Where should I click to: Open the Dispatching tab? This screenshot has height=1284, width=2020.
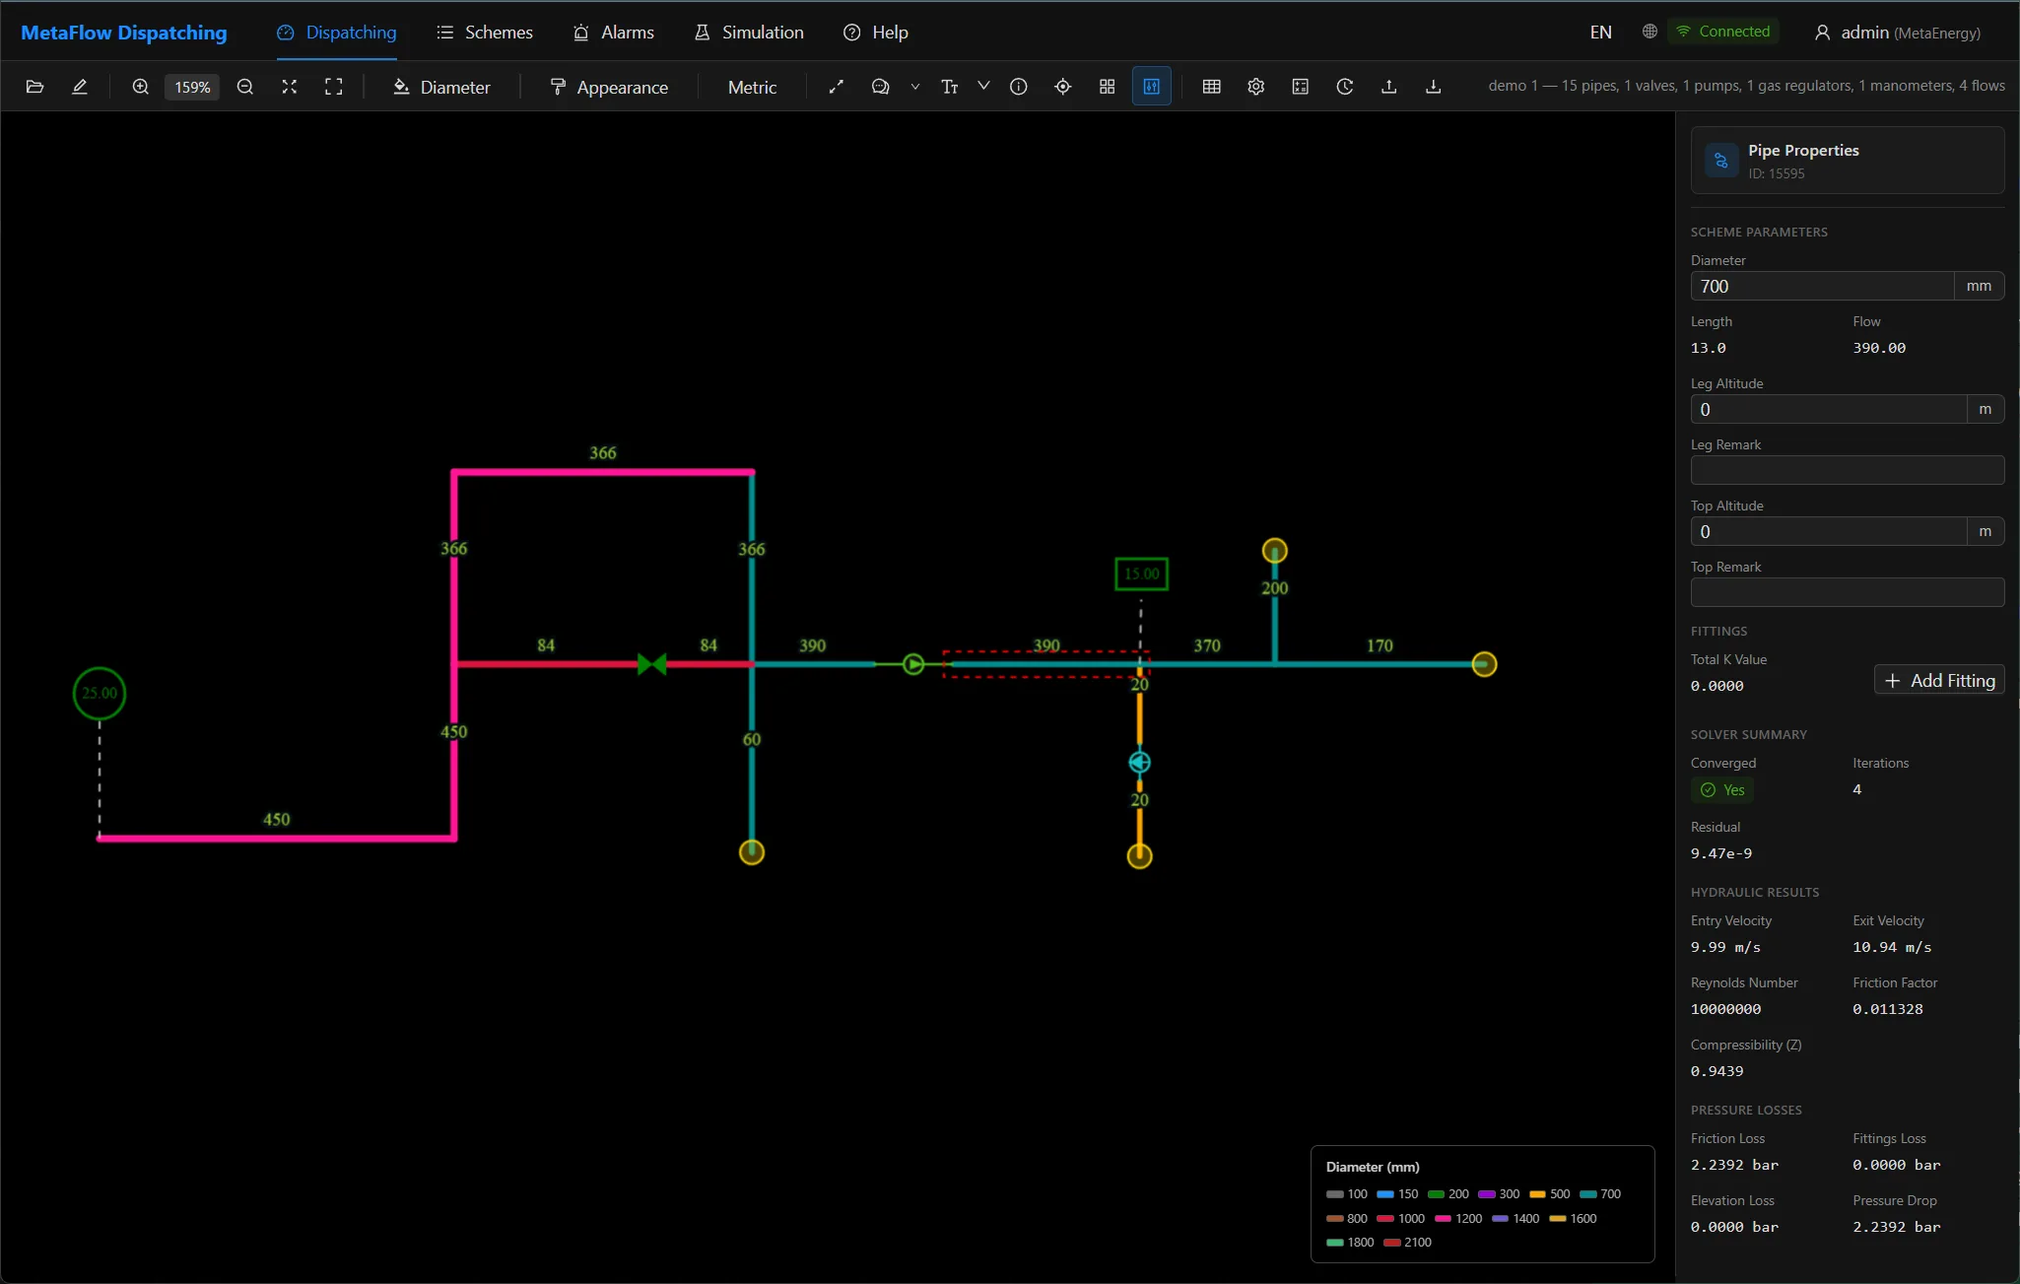point(337,33)
